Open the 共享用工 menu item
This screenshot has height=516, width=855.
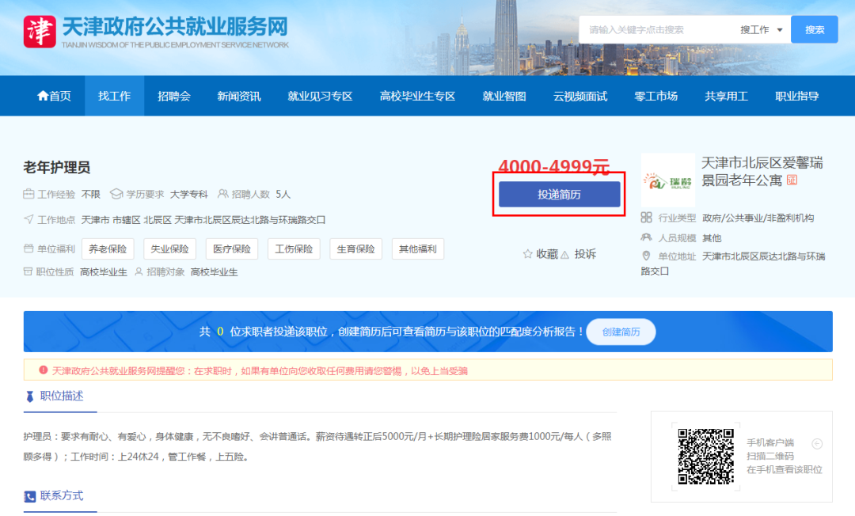click(726, 96)
